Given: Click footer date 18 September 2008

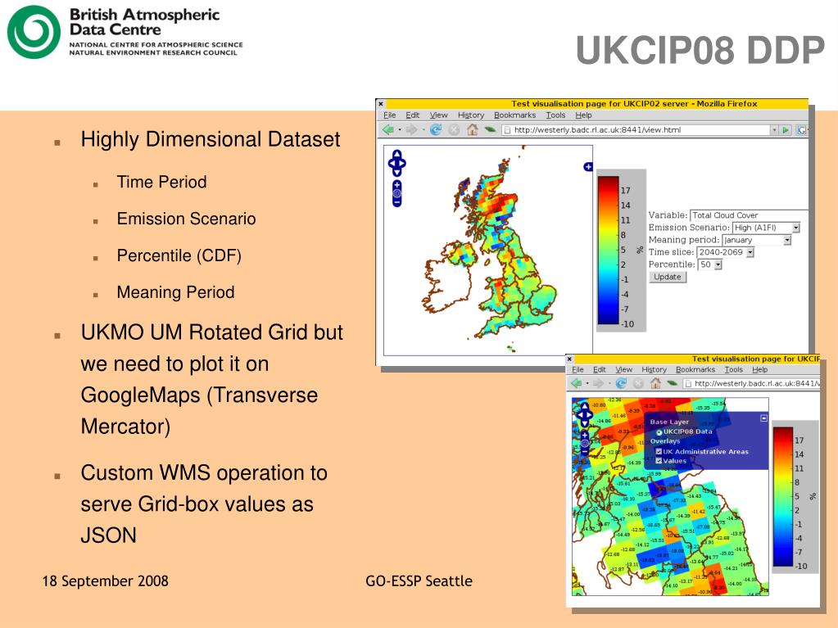Looking at the screenshot, I should click(x=106, y=581).
